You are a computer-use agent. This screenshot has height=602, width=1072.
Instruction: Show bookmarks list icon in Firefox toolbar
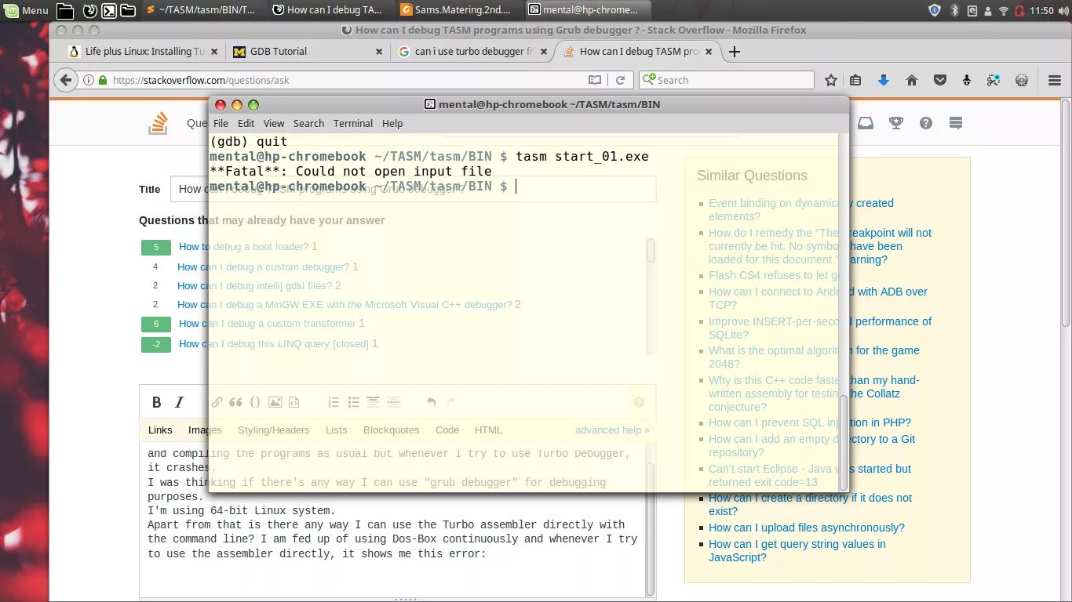pyautogui.click(x=855, y=80)
